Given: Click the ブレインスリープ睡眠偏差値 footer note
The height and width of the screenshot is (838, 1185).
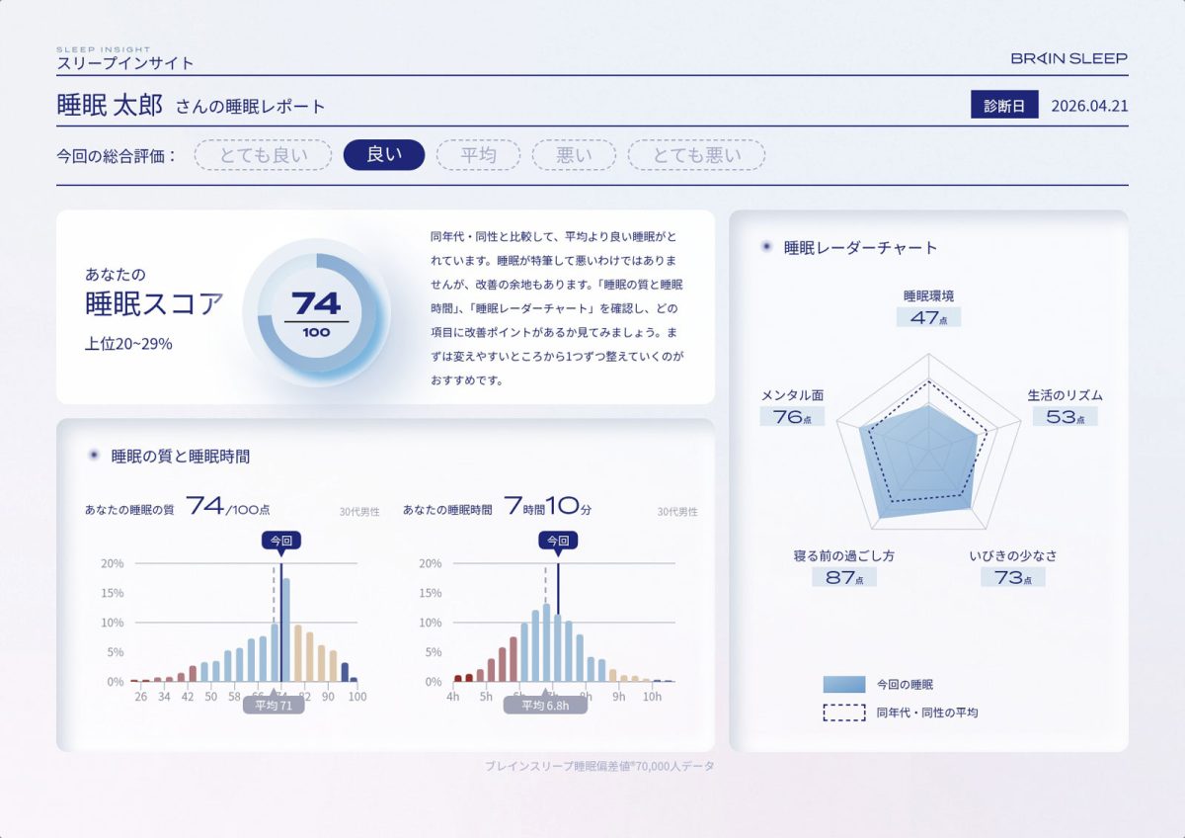Looking at the screenshot, I should click(x=599, y=766).
